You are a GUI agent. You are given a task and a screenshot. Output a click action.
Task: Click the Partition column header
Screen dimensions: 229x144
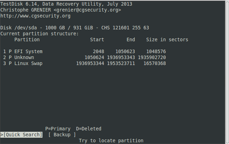pyautogui.click(x=27, y=39)
